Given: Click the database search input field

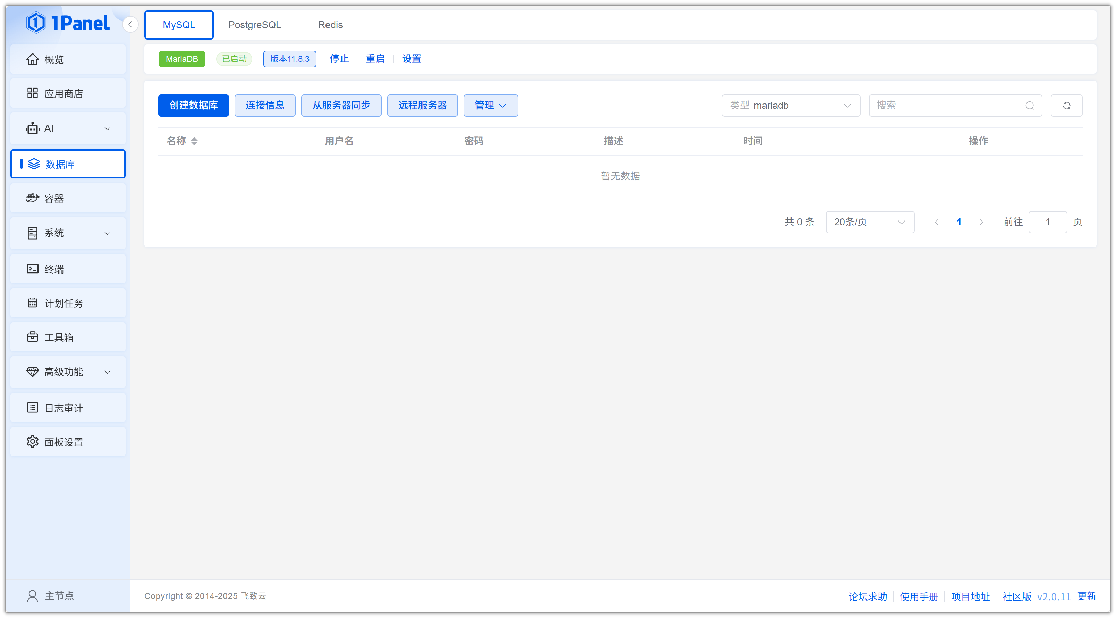Looking at the screenshot, I should point(949,105).
